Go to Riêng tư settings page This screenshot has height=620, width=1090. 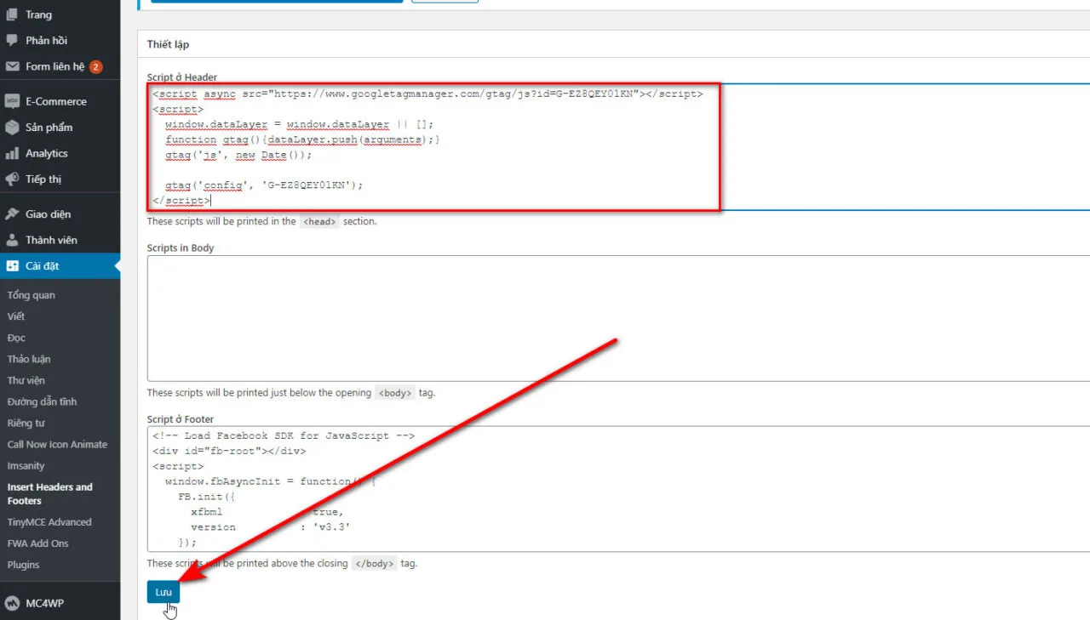tap(26, 423)
